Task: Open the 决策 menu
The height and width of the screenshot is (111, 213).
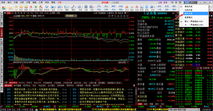Action: click(x=59, y=2)
